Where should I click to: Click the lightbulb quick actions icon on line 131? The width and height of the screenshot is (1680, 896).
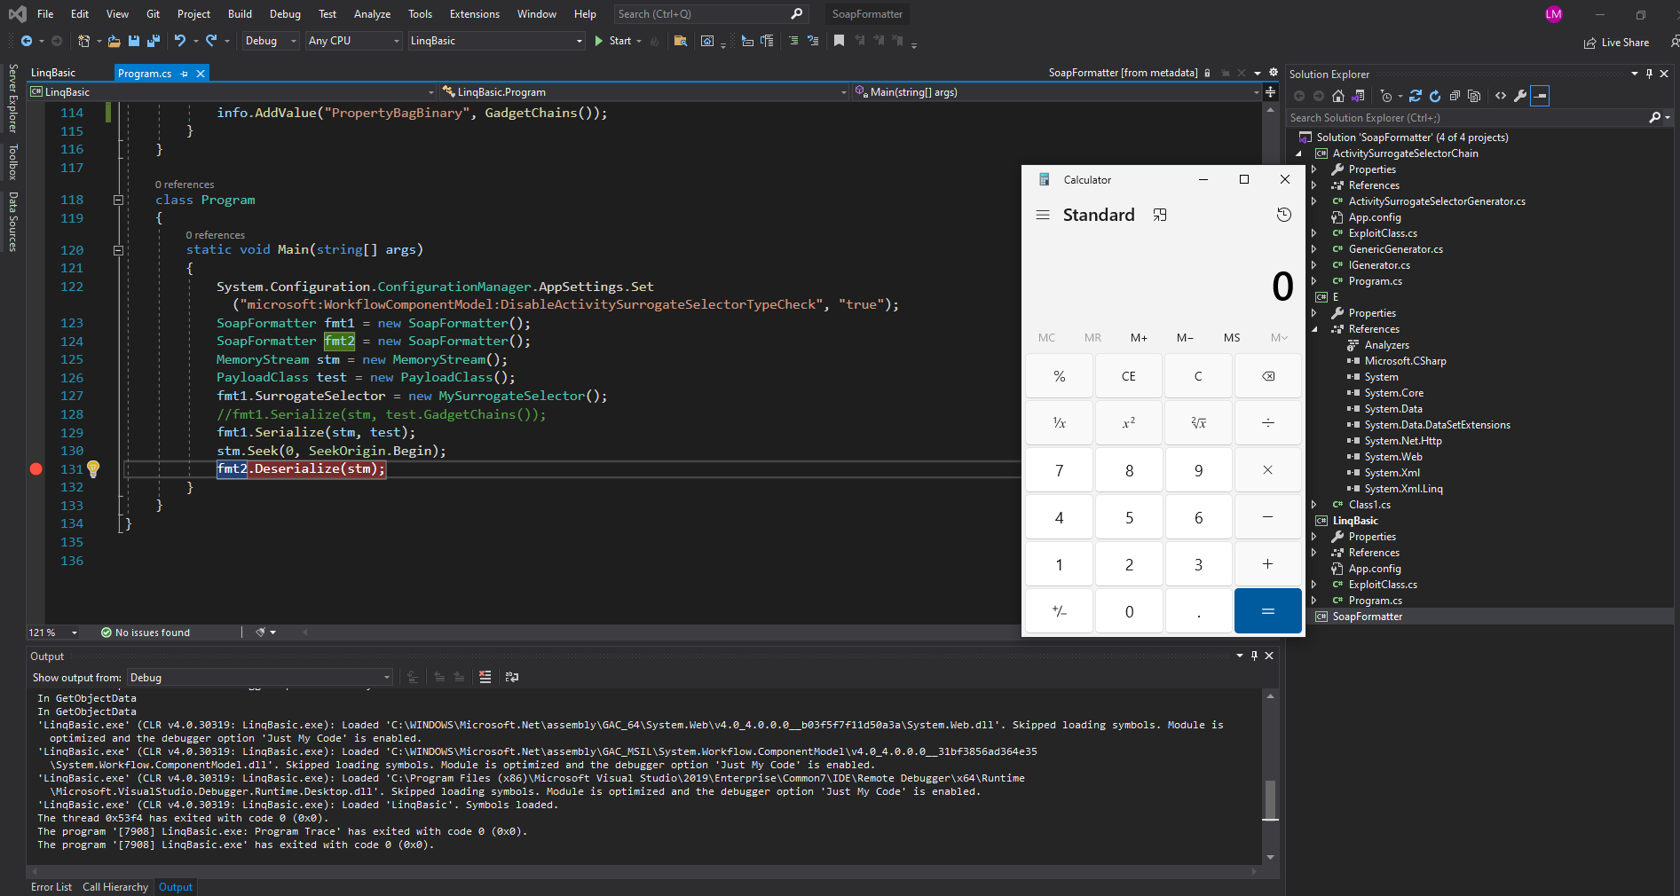pyautogui.click(x=93, y=468)
